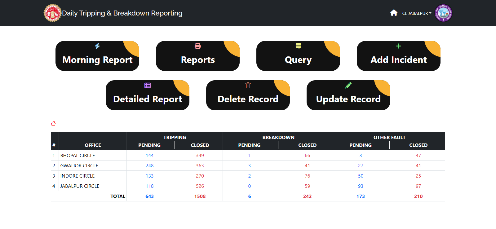
Task: Click the Query tile's note icon
Action: click(x=298, y=46)
